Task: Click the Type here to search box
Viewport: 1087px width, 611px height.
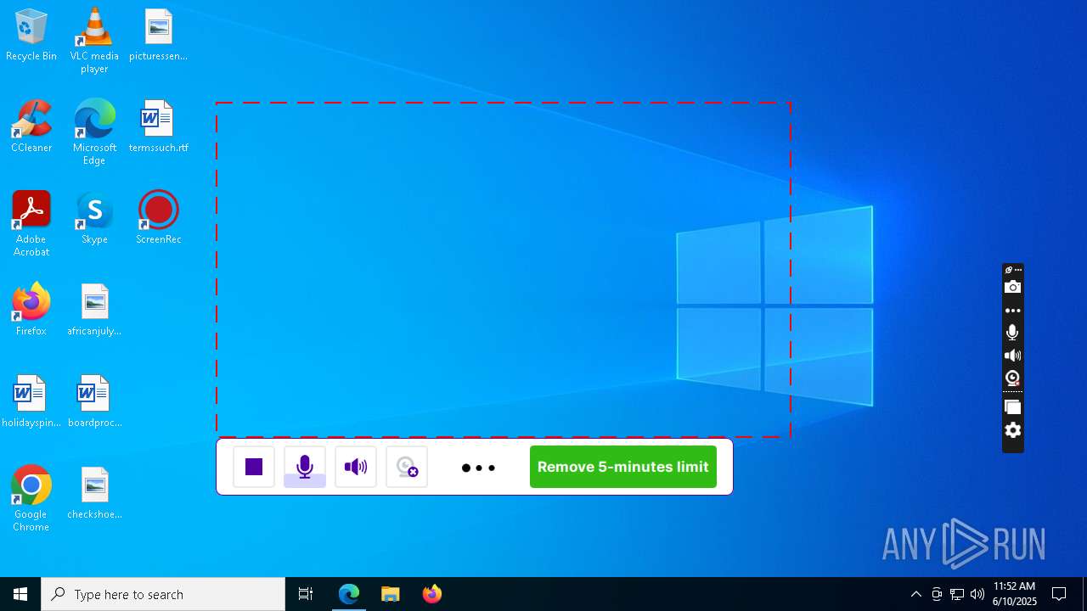Action: pyautogui.click(x=163, y=594)
